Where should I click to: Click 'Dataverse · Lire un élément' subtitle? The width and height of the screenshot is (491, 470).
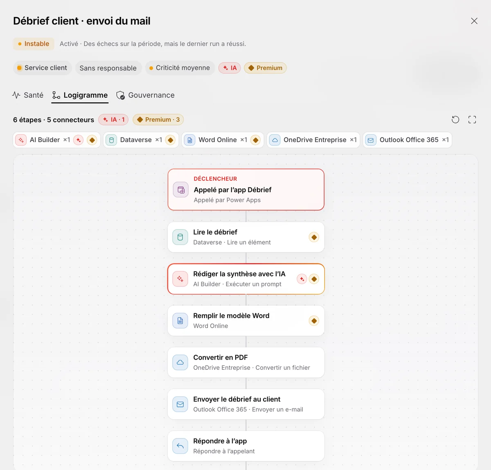pyautogui.click(x=232, y=243)
